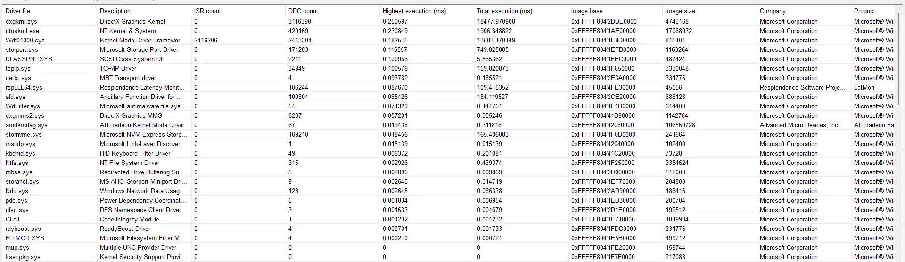
Task: Select the rspLLL64.sys driver row
Action: pyautogui.click(x=449, y=87)
